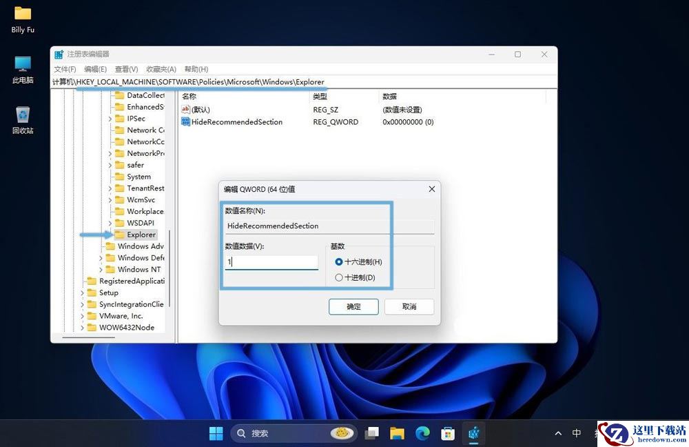Image resolution: width=689 pixels, height=447 pixels.
Task: Open Task View from taskbar
Action: [372, 433]
